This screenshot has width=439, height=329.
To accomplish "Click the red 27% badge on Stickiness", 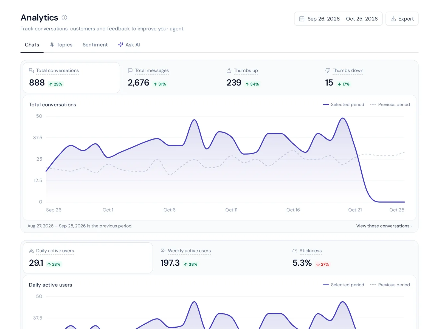I will click(322, 264).
